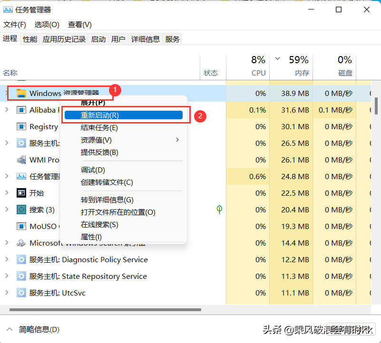Choose 在线搜索(S) in context menu
The image size is (381, 343).
pyautogui.click(x=124, y=225)
